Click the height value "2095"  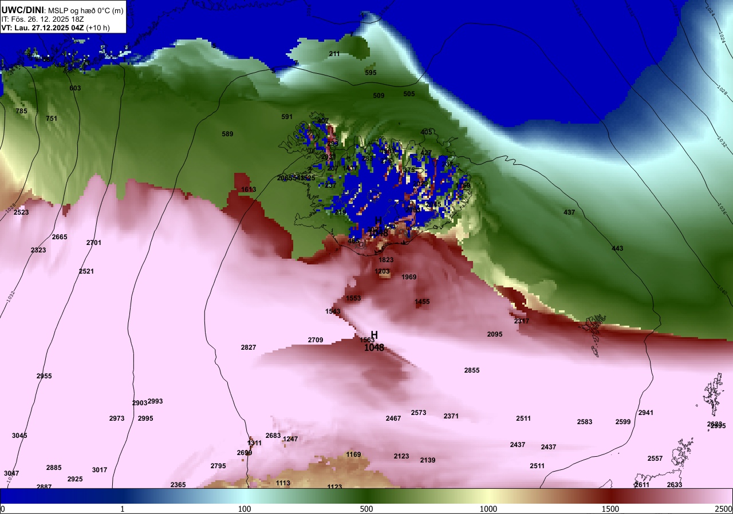click(x=495, y=334)
